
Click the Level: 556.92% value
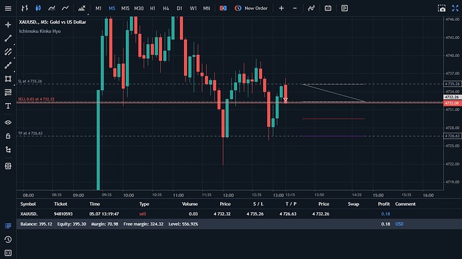(x=183, y=224)
